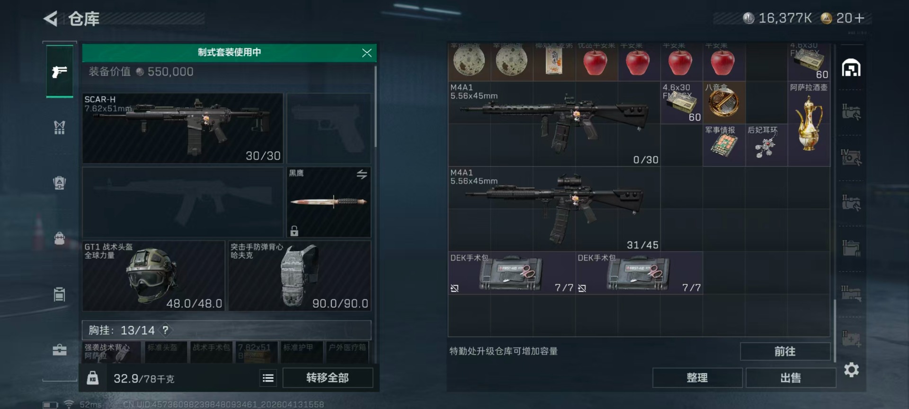Click the 整理 sort button
This screenshot has height=409, width=909.
coord(697,378)
